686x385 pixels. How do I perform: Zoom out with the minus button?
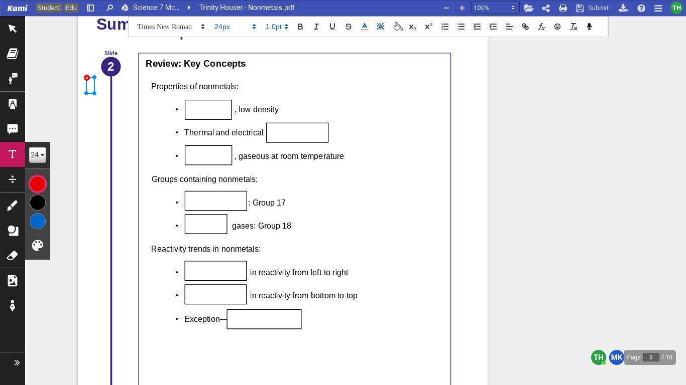446,8
